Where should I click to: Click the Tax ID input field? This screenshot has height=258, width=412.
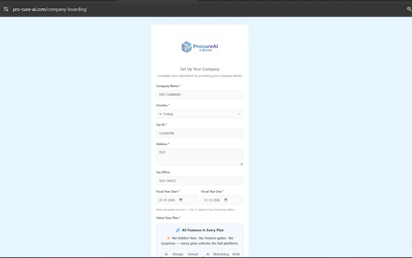click(200, 133)
